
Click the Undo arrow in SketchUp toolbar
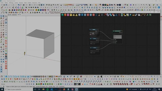(18, 5)
